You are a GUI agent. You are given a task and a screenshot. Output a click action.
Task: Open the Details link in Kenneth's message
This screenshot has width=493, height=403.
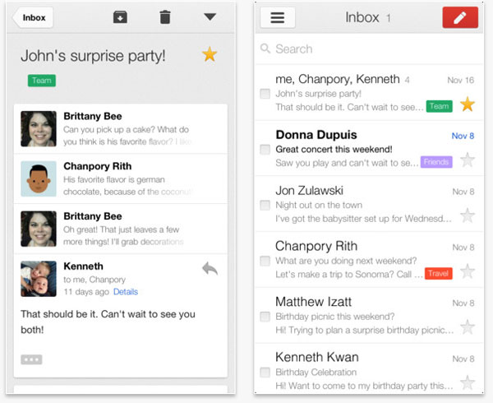click(126, 292)
